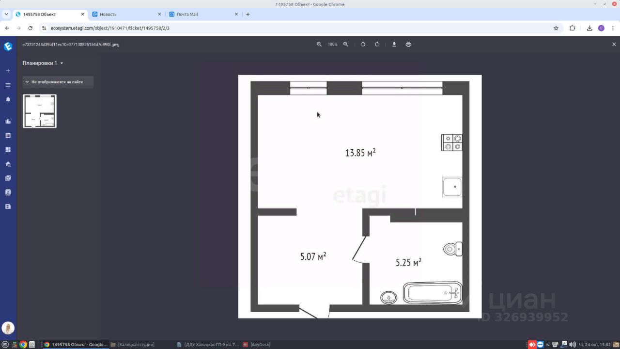
Task: View site information icon in address bar
Action: pos(44,28)
